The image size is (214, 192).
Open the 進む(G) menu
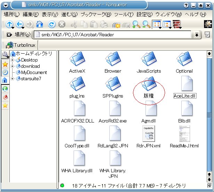[x=69, y=15]
